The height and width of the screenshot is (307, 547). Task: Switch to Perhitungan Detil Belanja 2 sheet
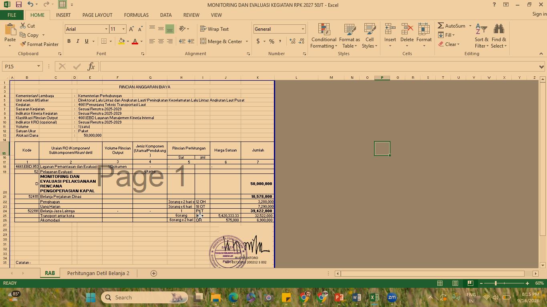(98, 273)
